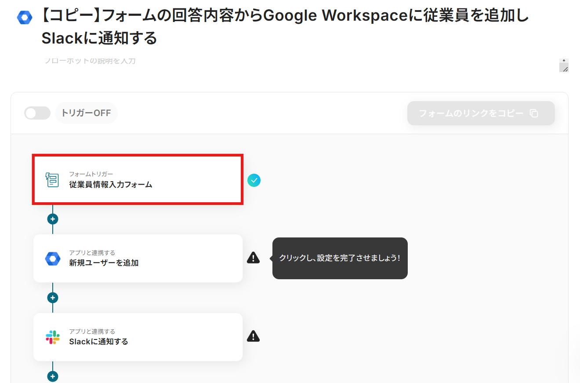
Task: Click the トリガーOFF label
Action: click(86, 113)
